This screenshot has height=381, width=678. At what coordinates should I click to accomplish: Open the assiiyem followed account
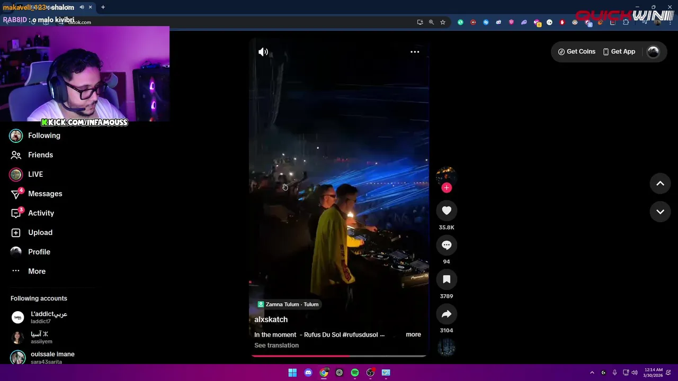click(33, 338)
